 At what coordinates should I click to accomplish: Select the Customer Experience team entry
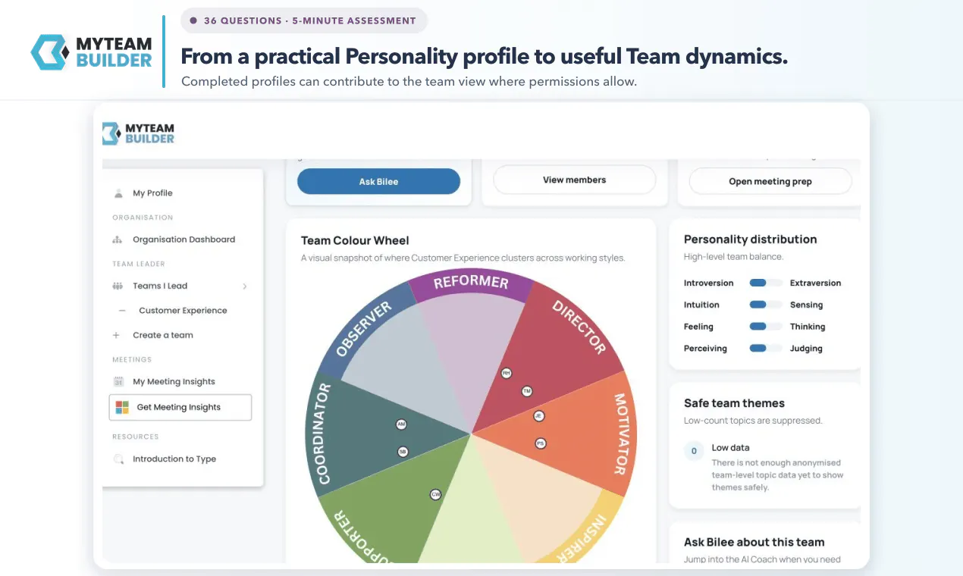(x=183, y=311)
